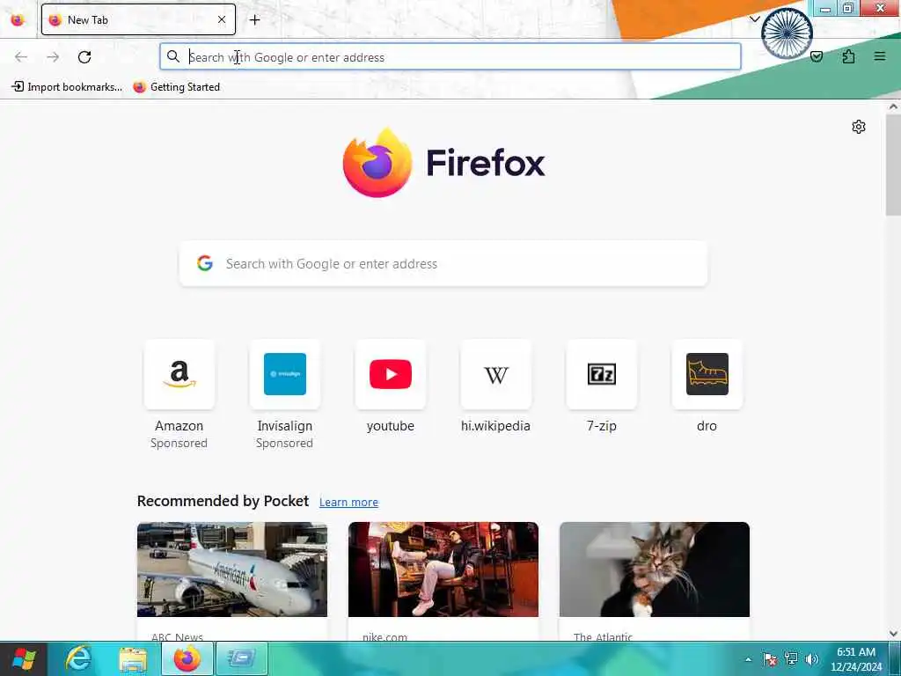Image resolution: width=901 pixels, height=676 pixels.
Task: Click the Learn more Pocket link
Action: point(348,502)
